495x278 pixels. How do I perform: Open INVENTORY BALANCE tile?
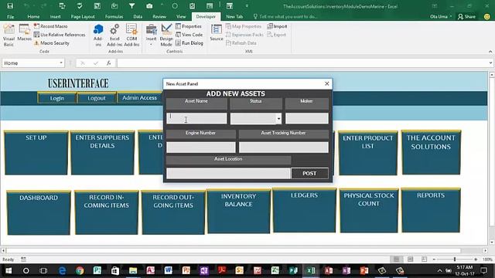tap(238, 212)
